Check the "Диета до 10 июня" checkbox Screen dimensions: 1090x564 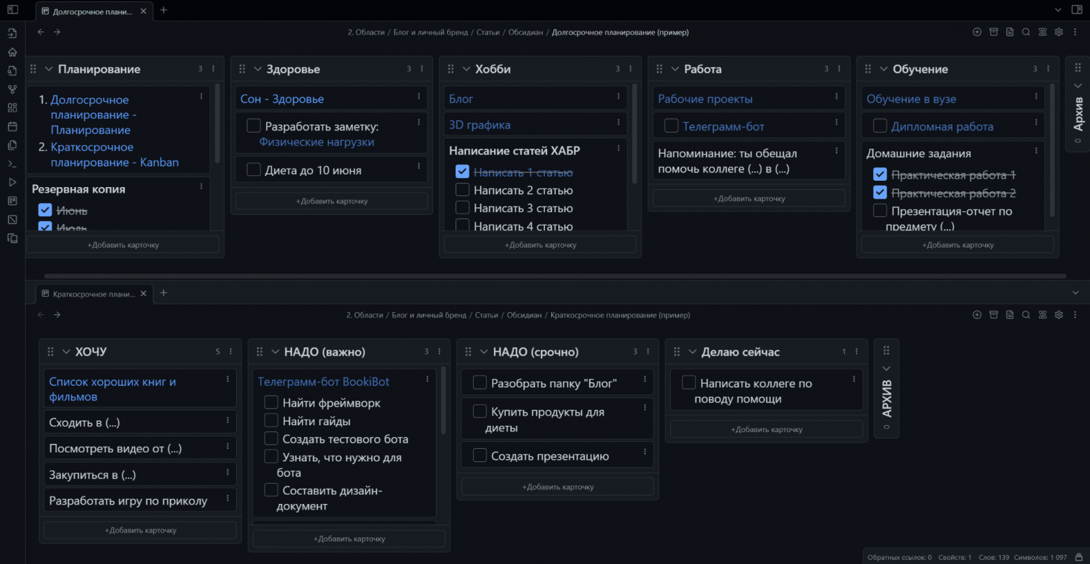[254, 170]
